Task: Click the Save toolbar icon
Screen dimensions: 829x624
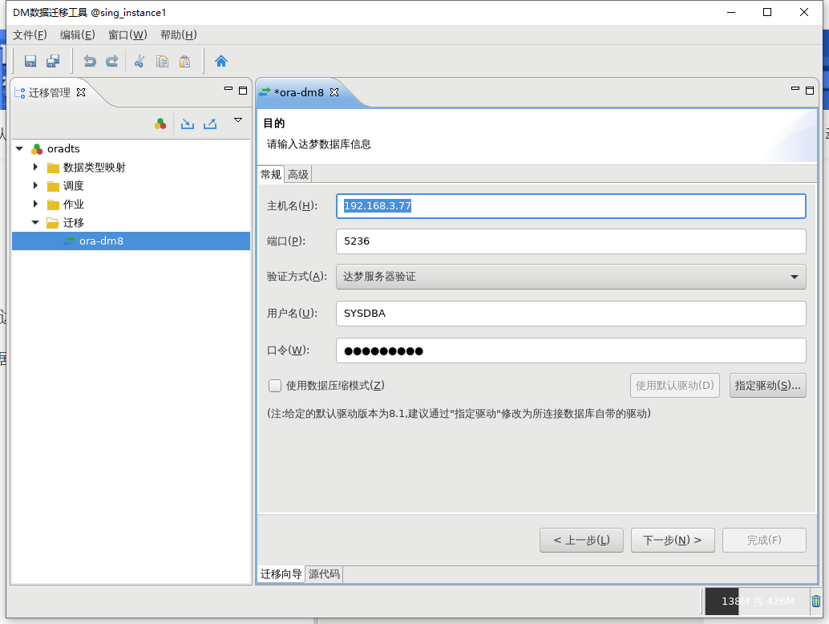Action: (x=30, y=61)
